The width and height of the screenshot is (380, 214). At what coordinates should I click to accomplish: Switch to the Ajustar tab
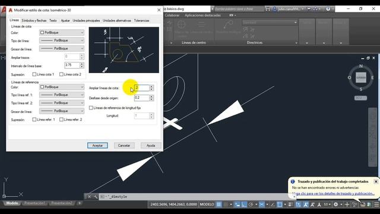[65, 21]
